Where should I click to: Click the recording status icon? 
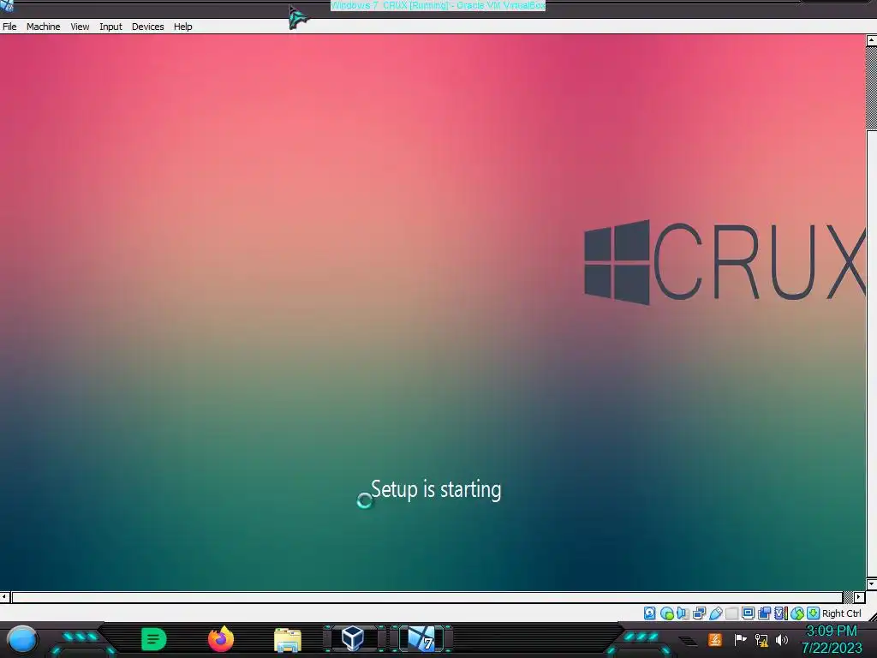[x=764, y=613]
